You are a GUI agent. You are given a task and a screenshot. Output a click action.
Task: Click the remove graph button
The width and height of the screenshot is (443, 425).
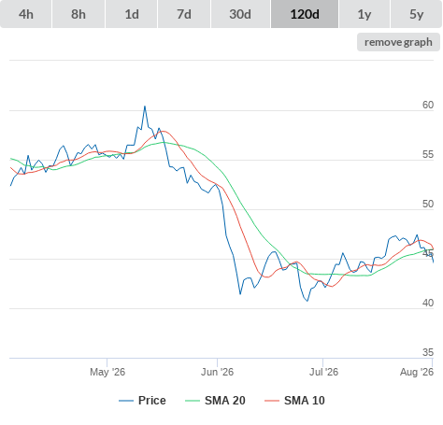pyautogui.click(x=398, y=42)
